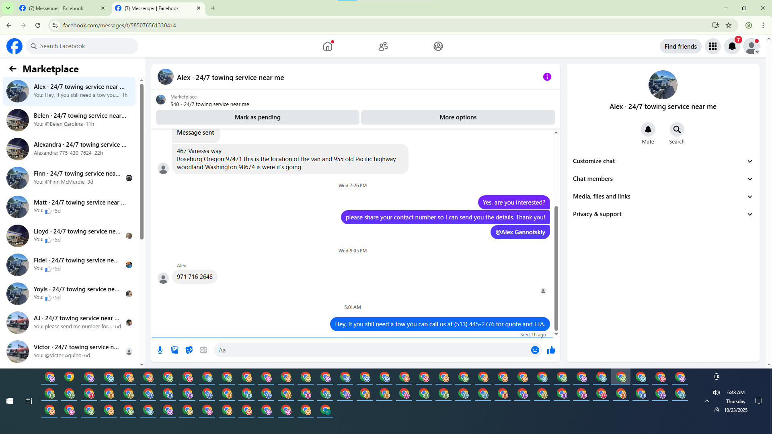Toggle conversation information panel
Image resolution: width=772 pixels, height=434 pixels.
click(x=547, y=77)
